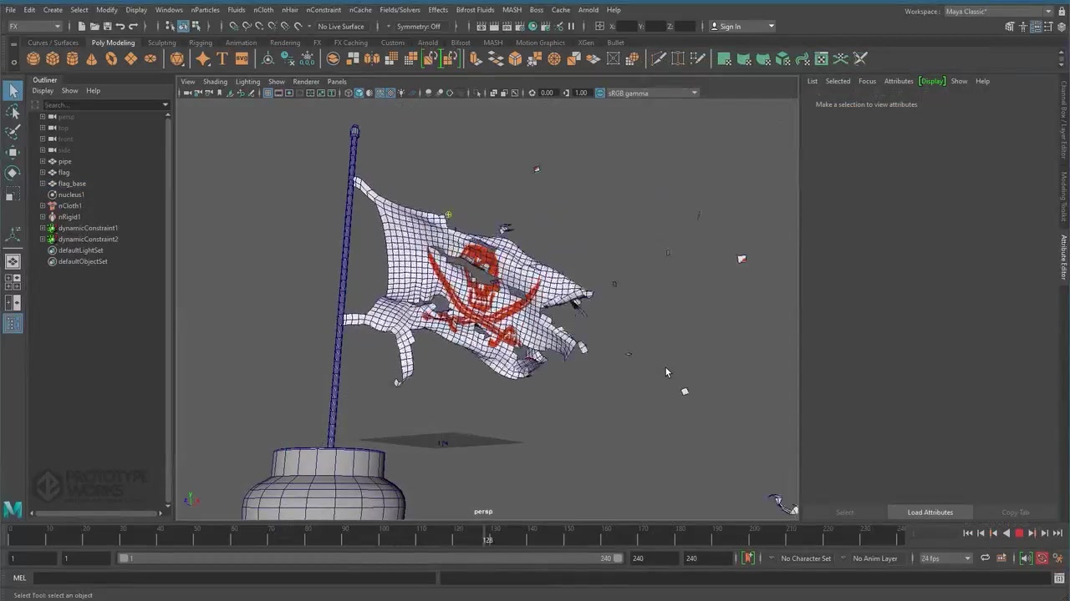The height and width of the screenshot is (601, 1070).
Task: Toggle the viewport grid display icon
Action: [x=267, y=93]
